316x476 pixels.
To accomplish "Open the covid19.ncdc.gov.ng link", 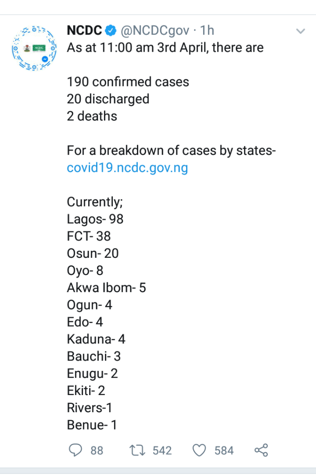I will [128, 168].
